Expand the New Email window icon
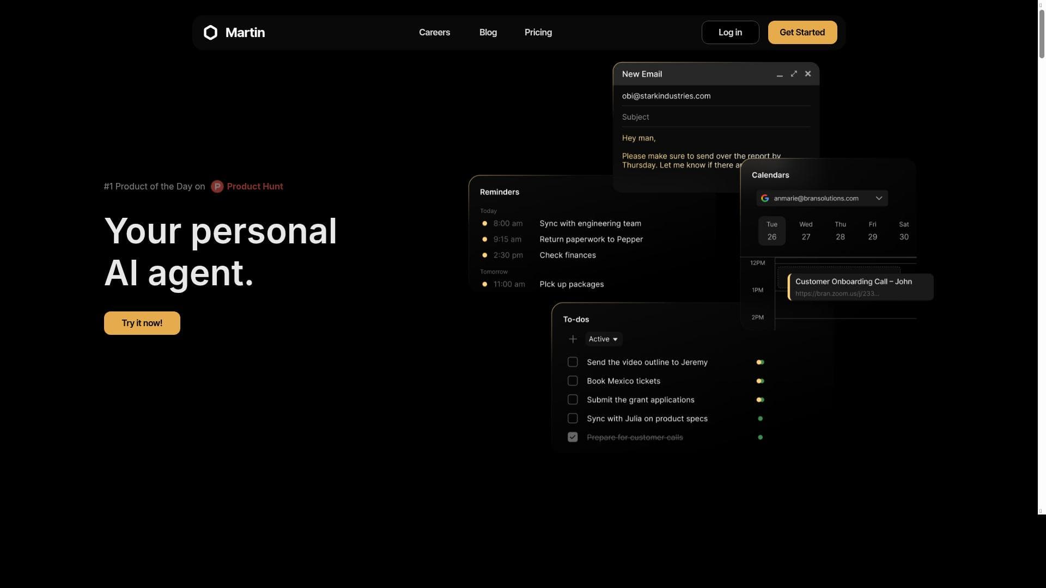1046x588 pixels. [x=794, y=74]
